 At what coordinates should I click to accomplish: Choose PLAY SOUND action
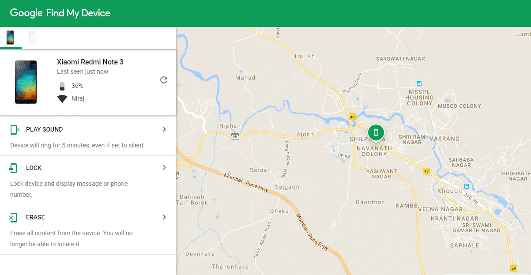(45, 129)
